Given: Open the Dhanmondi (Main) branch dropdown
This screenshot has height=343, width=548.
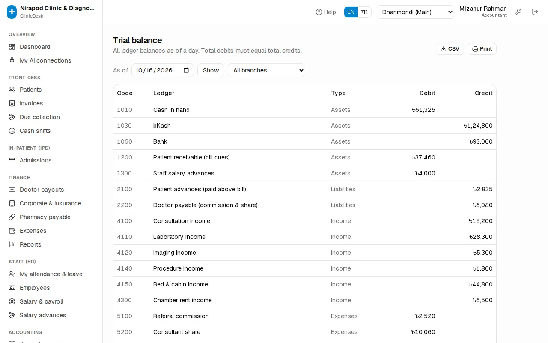Looking at the screenshot, I should (415, 12).
